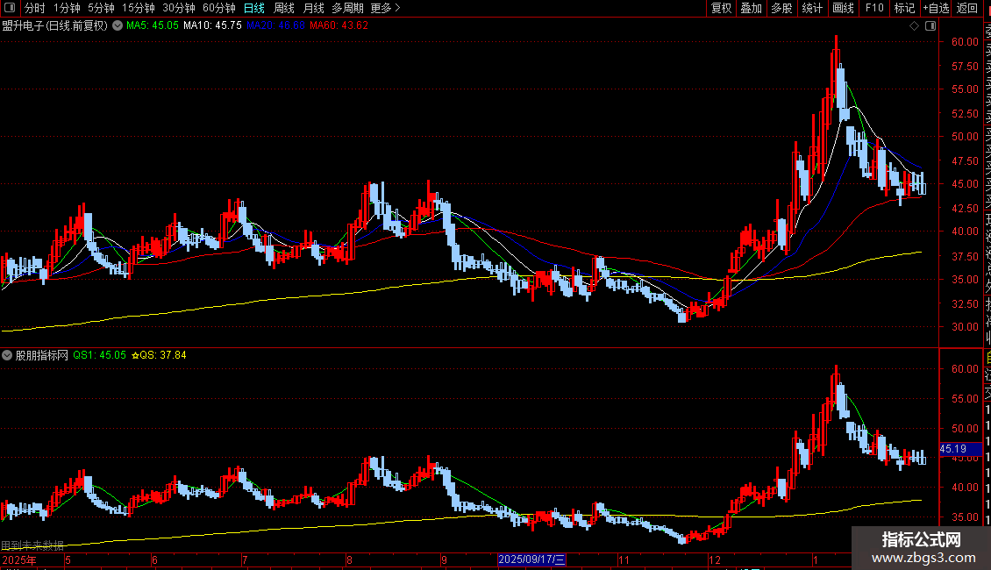Open the 多周期 multi-period view

point(347,8)
